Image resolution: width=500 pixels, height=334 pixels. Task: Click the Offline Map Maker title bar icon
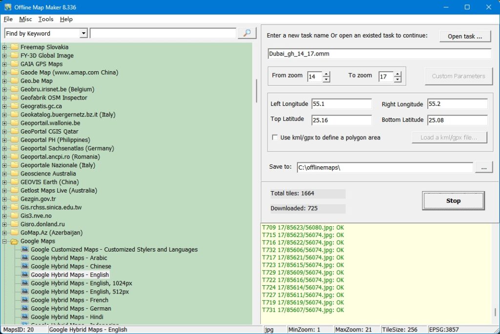click(7, 7)
